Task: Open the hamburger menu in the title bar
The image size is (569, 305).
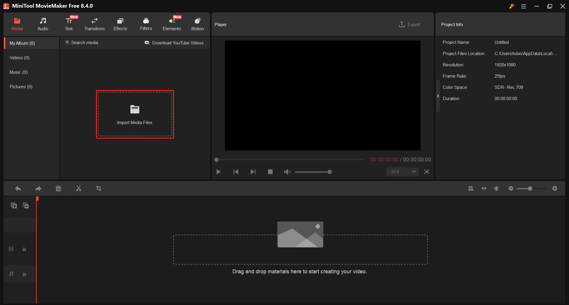Action: 524,6
